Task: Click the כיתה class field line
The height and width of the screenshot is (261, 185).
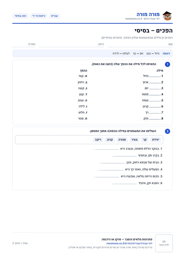Action: tap(71, 44)
